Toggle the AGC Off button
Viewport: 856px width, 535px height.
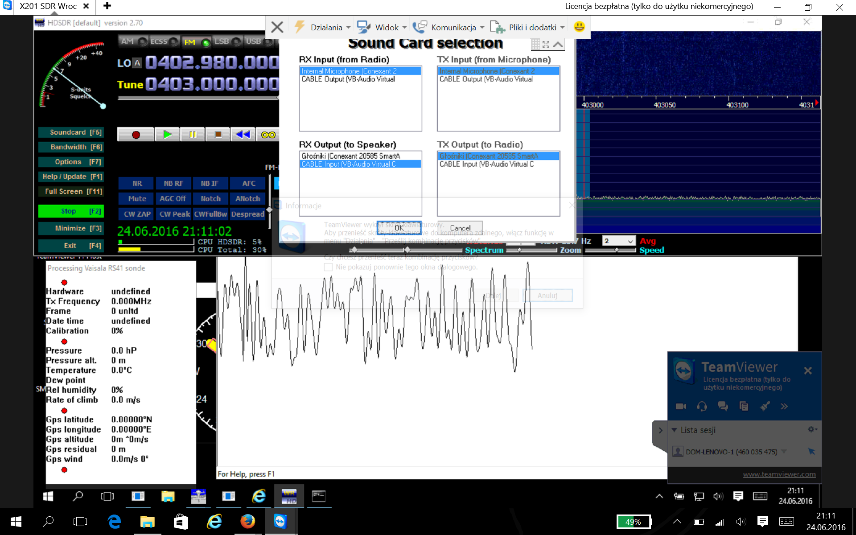coord(173,198)
